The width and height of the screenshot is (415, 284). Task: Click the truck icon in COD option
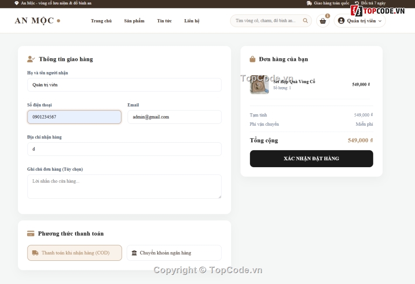coord(35,253)
